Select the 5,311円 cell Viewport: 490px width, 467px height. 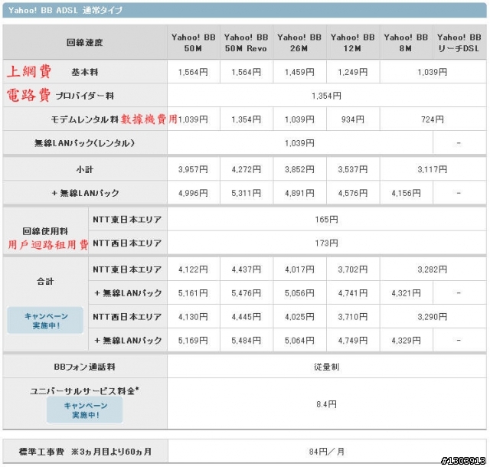pyautogui.click(x=247, y=193)
